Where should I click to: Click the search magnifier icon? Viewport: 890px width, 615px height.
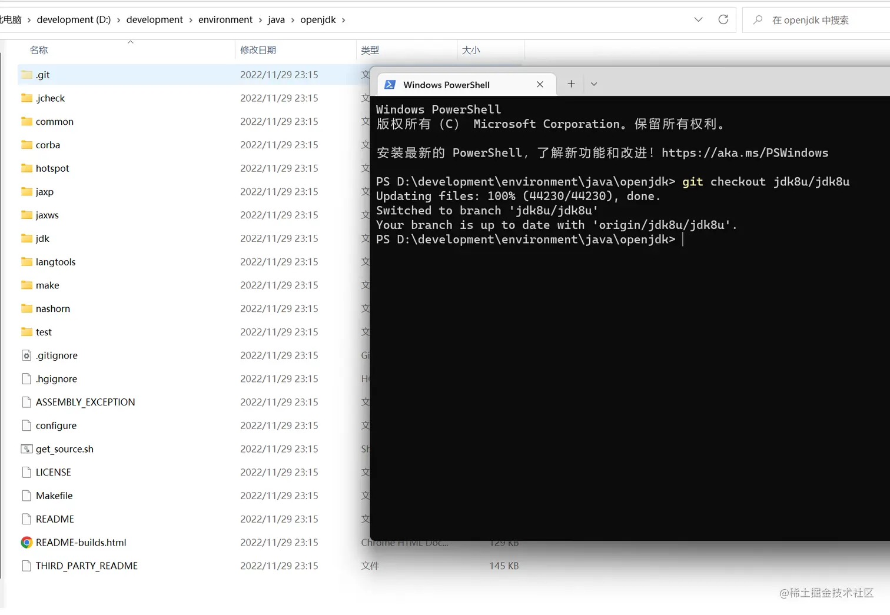tap(758, 20)
